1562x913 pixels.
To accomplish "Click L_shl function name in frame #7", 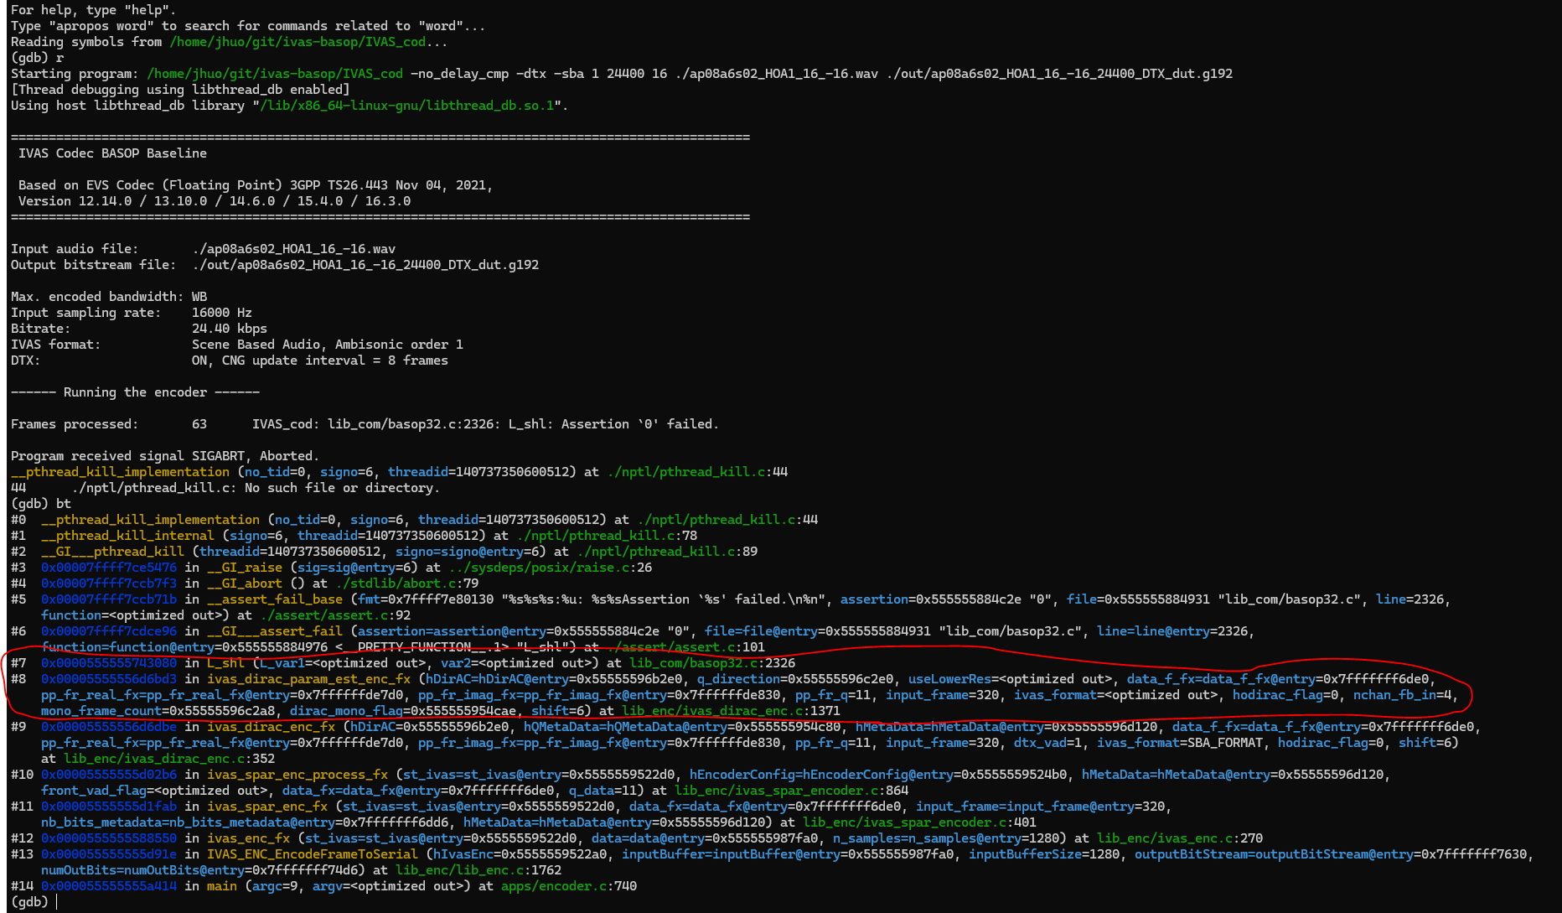I will (225, 663).
